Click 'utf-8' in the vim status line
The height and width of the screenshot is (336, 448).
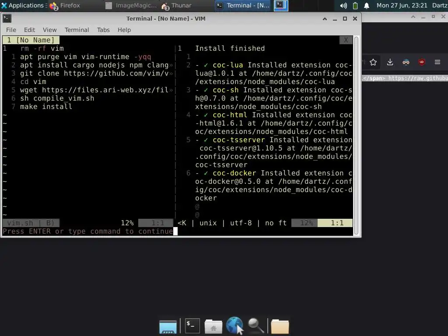pos(241,223)
